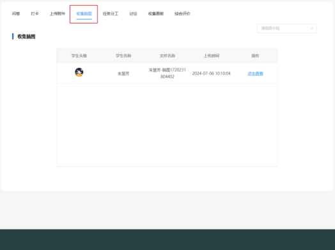Click the 学生头像 column header
This screenshot has height=250, width=335.
79,56
